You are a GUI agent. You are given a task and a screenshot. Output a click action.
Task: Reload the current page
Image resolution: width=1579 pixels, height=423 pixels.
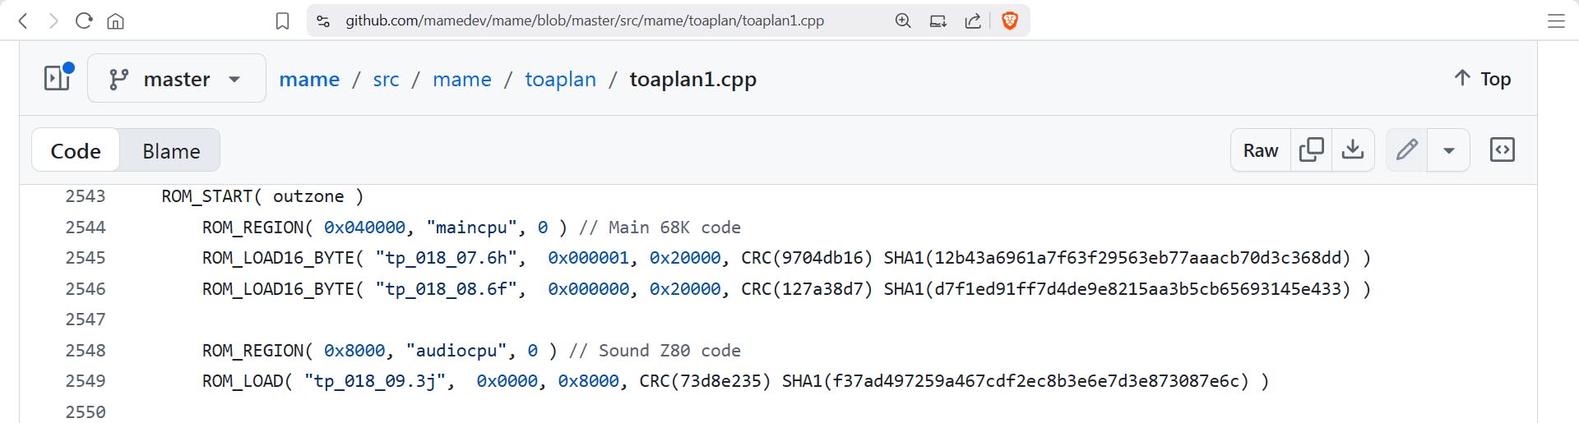[x=84, y=21]
